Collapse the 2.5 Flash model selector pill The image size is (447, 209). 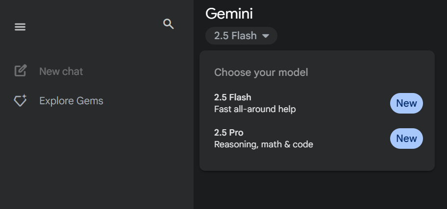click(x=241, y=36)
